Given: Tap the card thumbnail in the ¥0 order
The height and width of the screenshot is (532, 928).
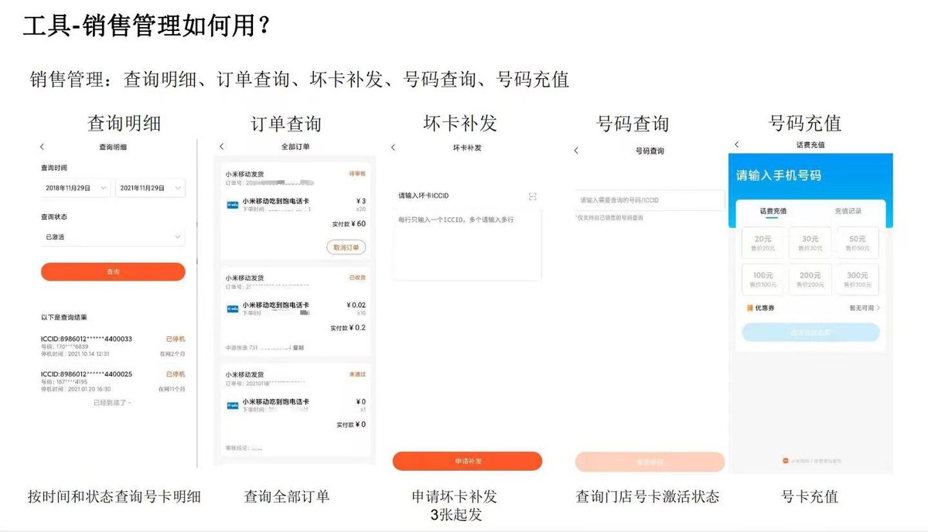Looking at the screenshot, I should pos(232,405).
